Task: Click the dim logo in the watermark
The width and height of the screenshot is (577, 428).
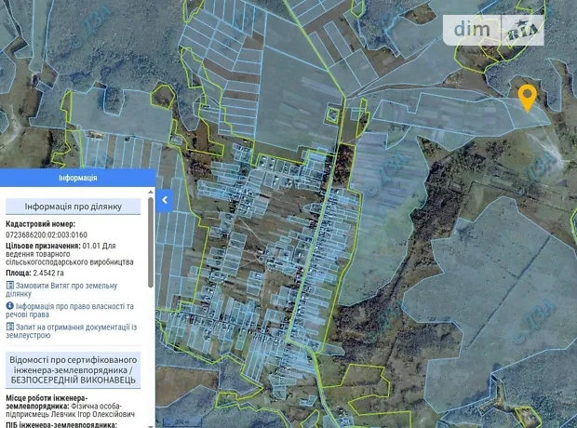Action: point(476,30)
